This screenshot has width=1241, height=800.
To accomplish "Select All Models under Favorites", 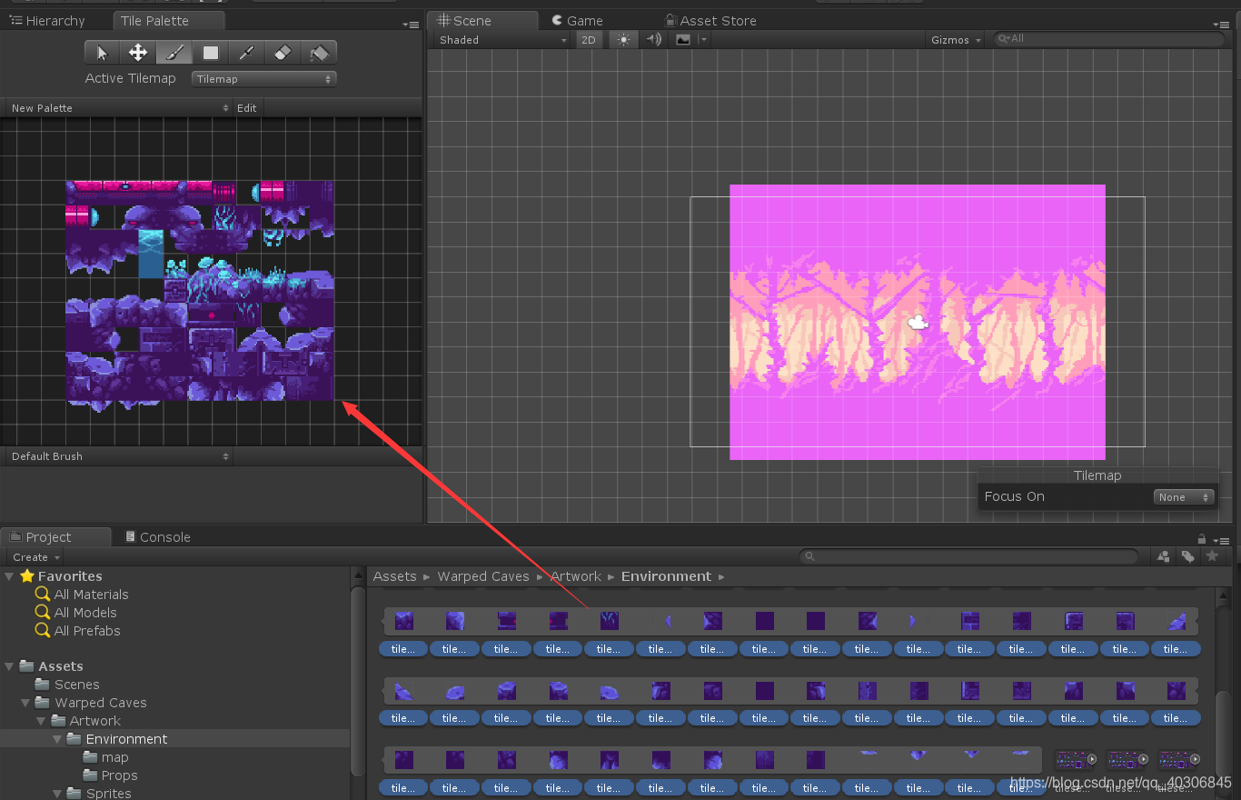I will click(85, 613).
